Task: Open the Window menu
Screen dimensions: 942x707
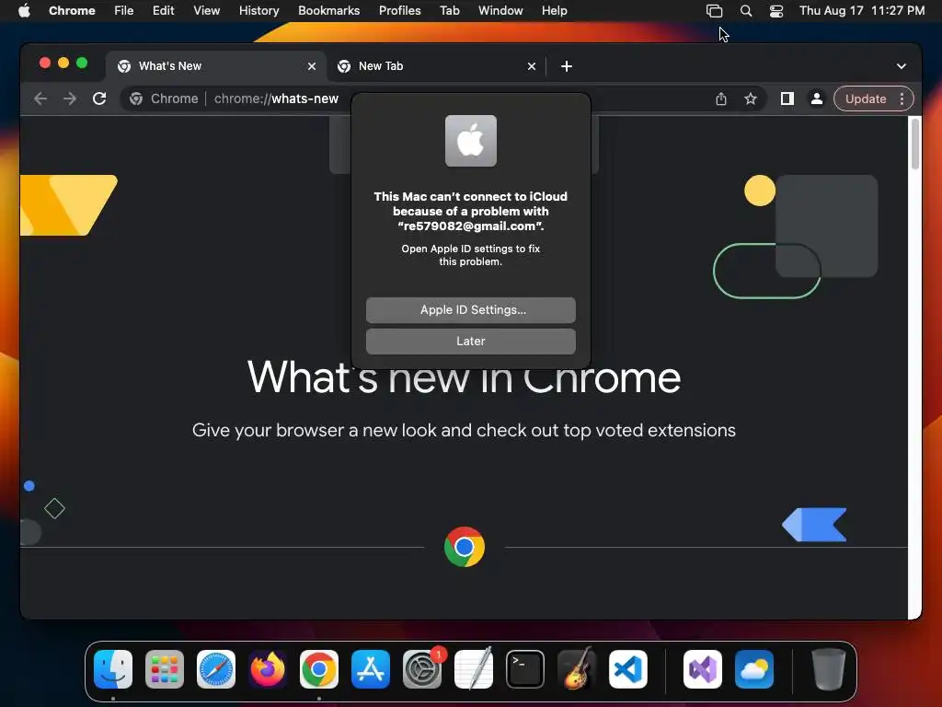Action: click(x=500, y=11)
